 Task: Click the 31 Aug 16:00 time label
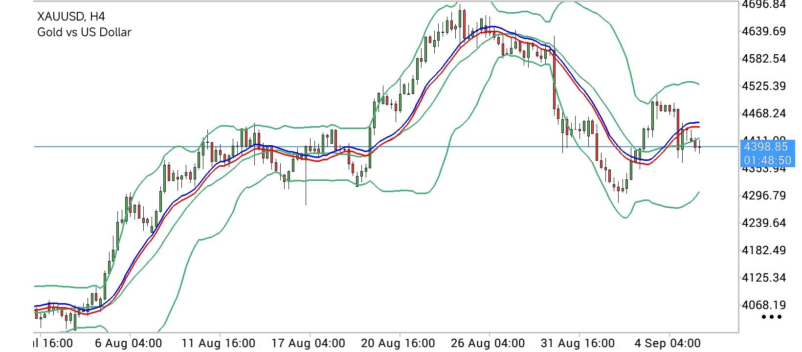pos(578,343)
